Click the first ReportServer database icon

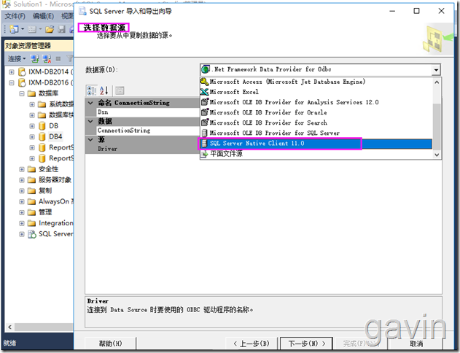tap(42, 147)
